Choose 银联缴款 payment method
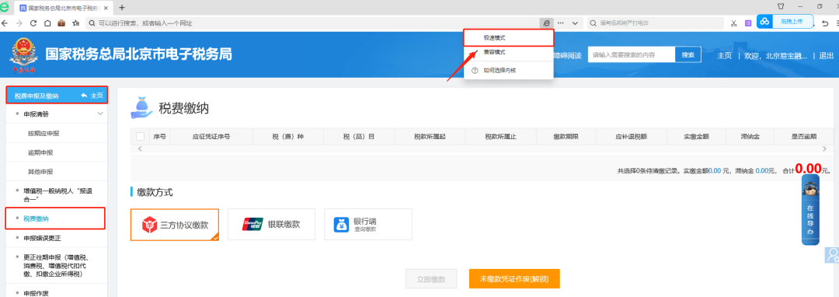This screenshot has width=839, height=297. tap(271, 224)
